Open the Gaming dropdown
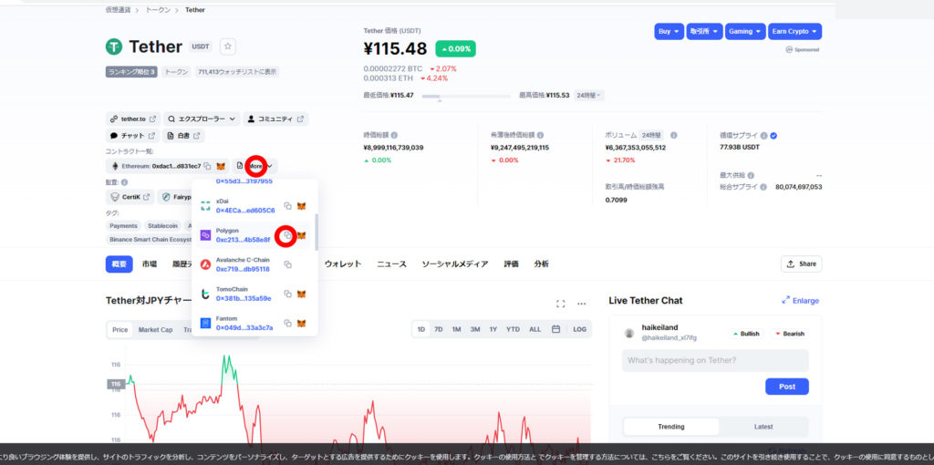The width and height of the screenshot is (934, 465). coord(745,32)
